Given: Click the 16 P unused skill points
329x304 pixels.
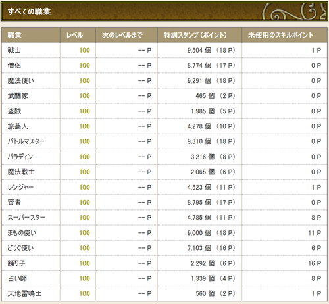Looking at the screenshot, I should coord(315,263).
